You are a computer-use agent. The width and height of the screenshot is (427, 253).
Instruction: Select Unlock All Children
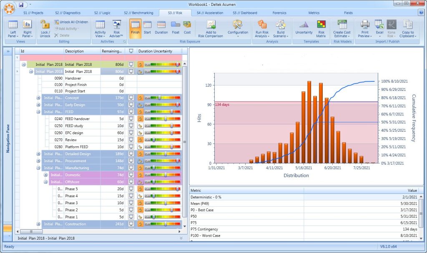pos(71,22)
